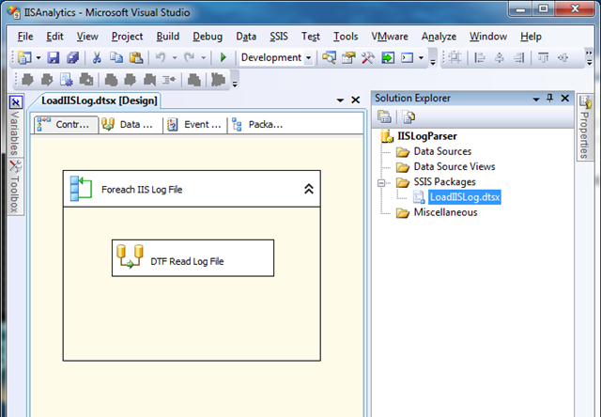Switch to the Package Explorer designer tab
The height and width of the screenshot is (417, 601).
[x=259, y=125]
